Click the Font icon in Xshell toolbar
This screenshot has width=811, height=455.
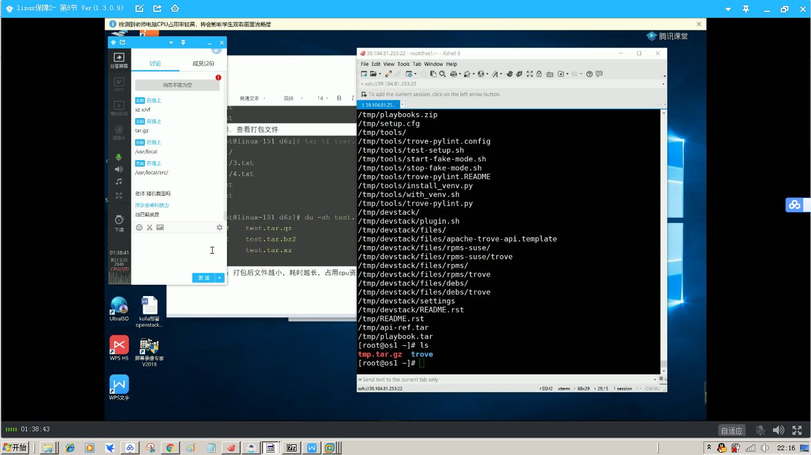(x=495, y=74)
